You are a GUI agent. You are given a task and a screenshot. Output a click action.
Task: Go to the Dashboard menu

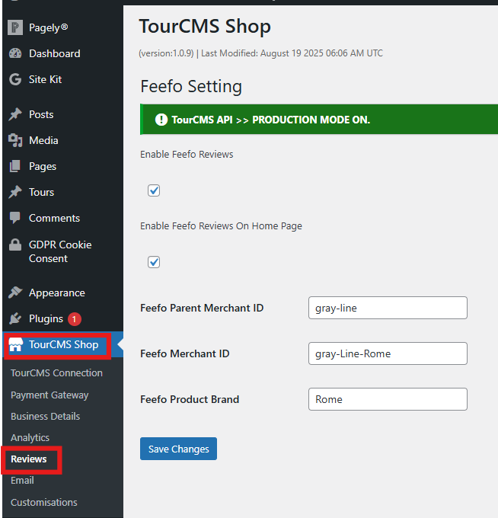coord(55,53)
